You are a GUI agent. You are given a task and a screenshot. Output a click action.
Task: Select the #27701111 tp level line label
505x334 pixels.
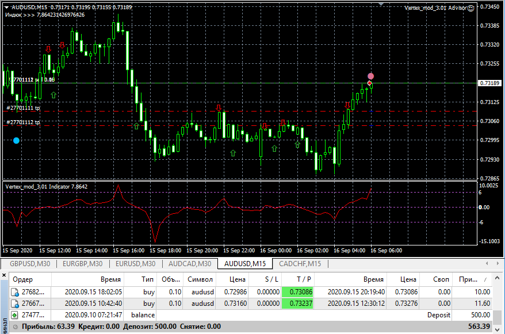coord(23,108)
